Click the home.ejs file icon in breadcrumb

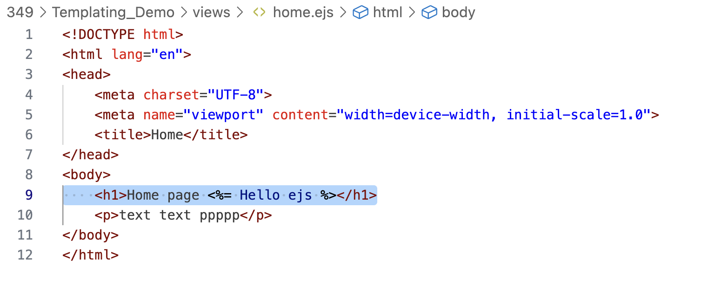click(259, 13)
